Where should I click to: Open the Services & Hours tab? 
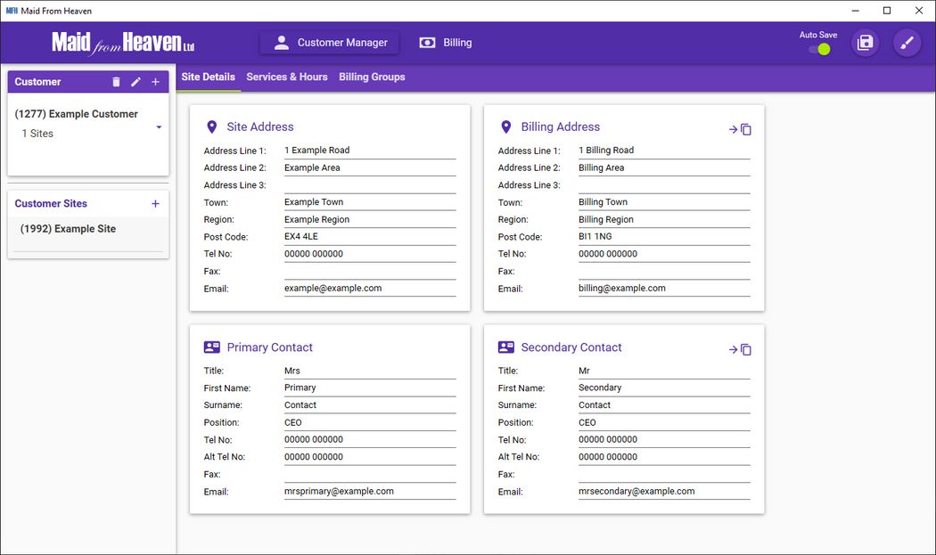pyautogui.click(x=287, y=78)
